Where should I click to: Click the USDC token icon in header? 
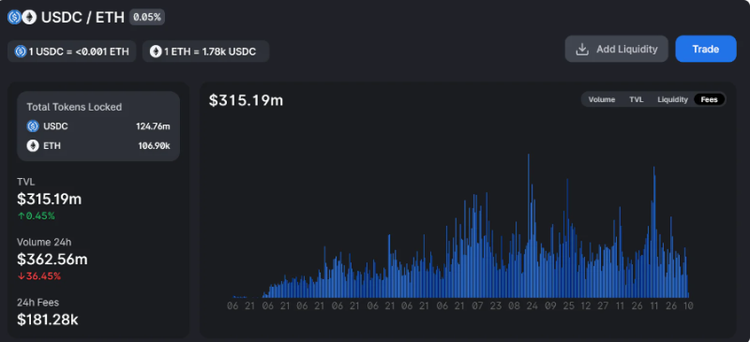coord(15,18)
